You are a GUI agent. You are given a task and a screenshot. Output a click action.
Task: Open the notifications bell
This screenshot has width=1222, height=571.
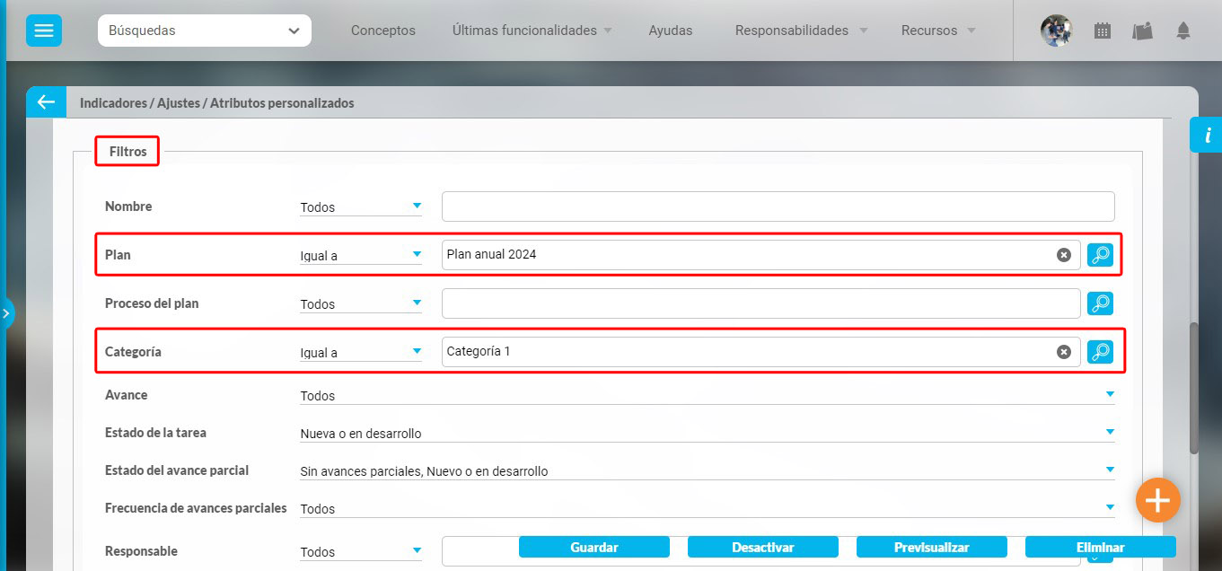(x=1183, y=31)
